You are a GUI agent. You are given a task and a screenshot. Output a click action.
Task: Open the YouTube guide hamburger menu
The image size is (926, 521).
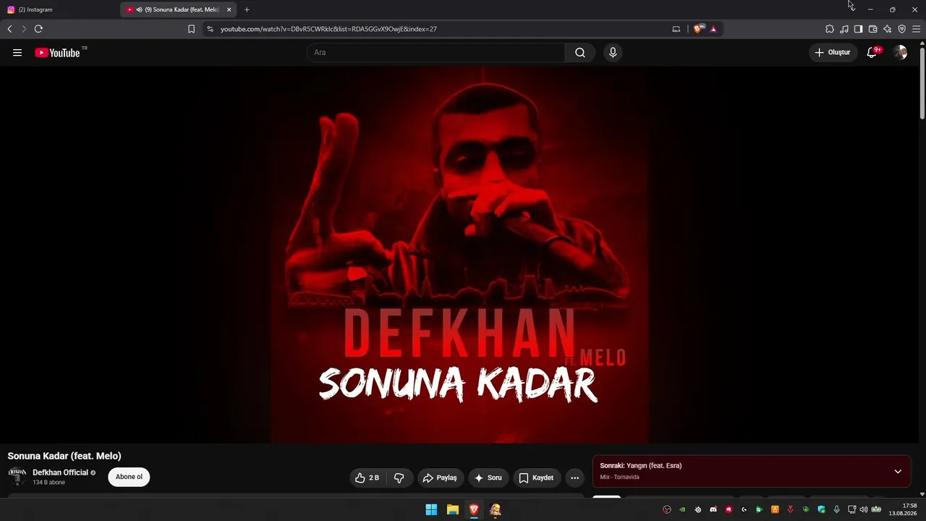(17, 53)
